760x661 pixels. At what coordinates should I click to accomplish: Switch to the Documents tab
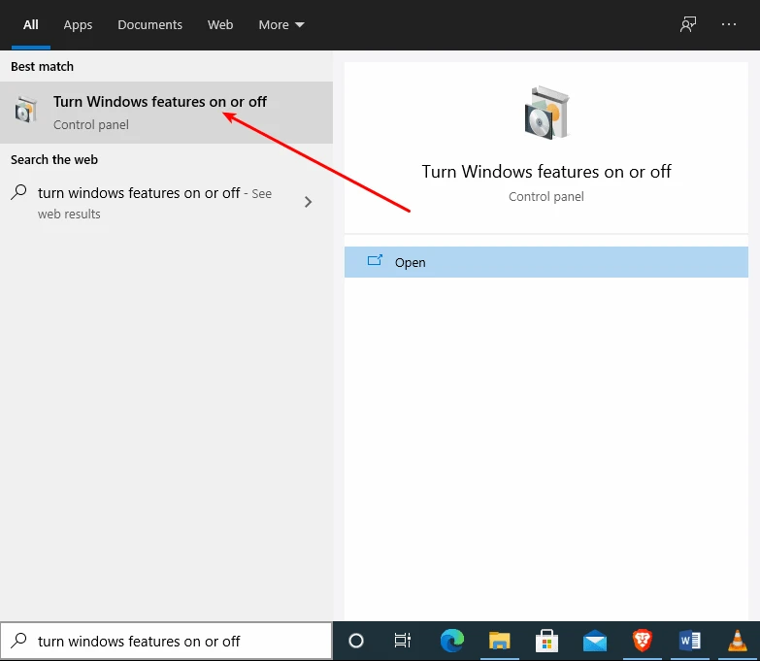(x=149, y=24)
